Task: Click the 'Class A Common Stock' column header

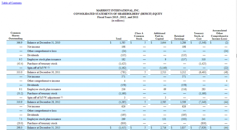Action: click(139, 36)
